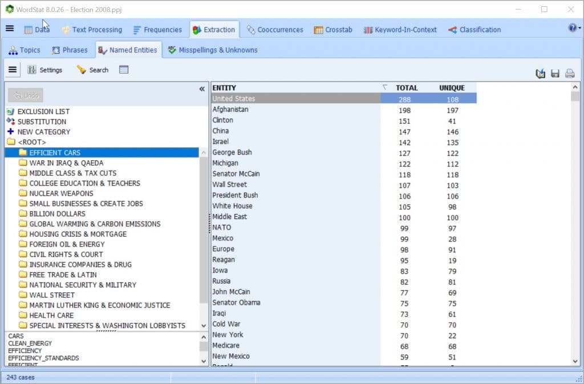This screenshot has width=584, height=384.
Task: Switch to the Topics tab
Action: click(25, 50)
